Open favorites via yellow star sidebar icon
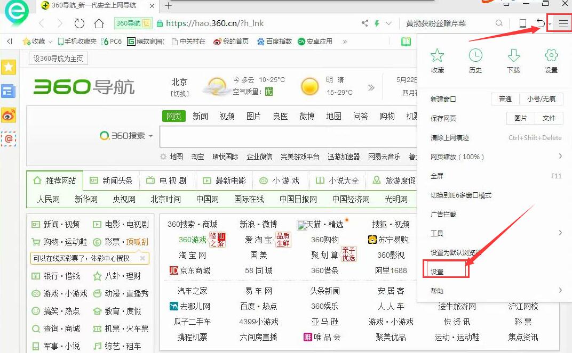Viewport: 572px width, 353px height. tap(8, 67)
